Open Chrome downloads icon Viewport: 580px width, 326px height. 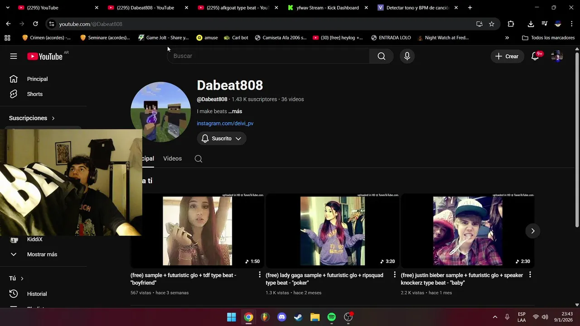click(x=531, y=24)
